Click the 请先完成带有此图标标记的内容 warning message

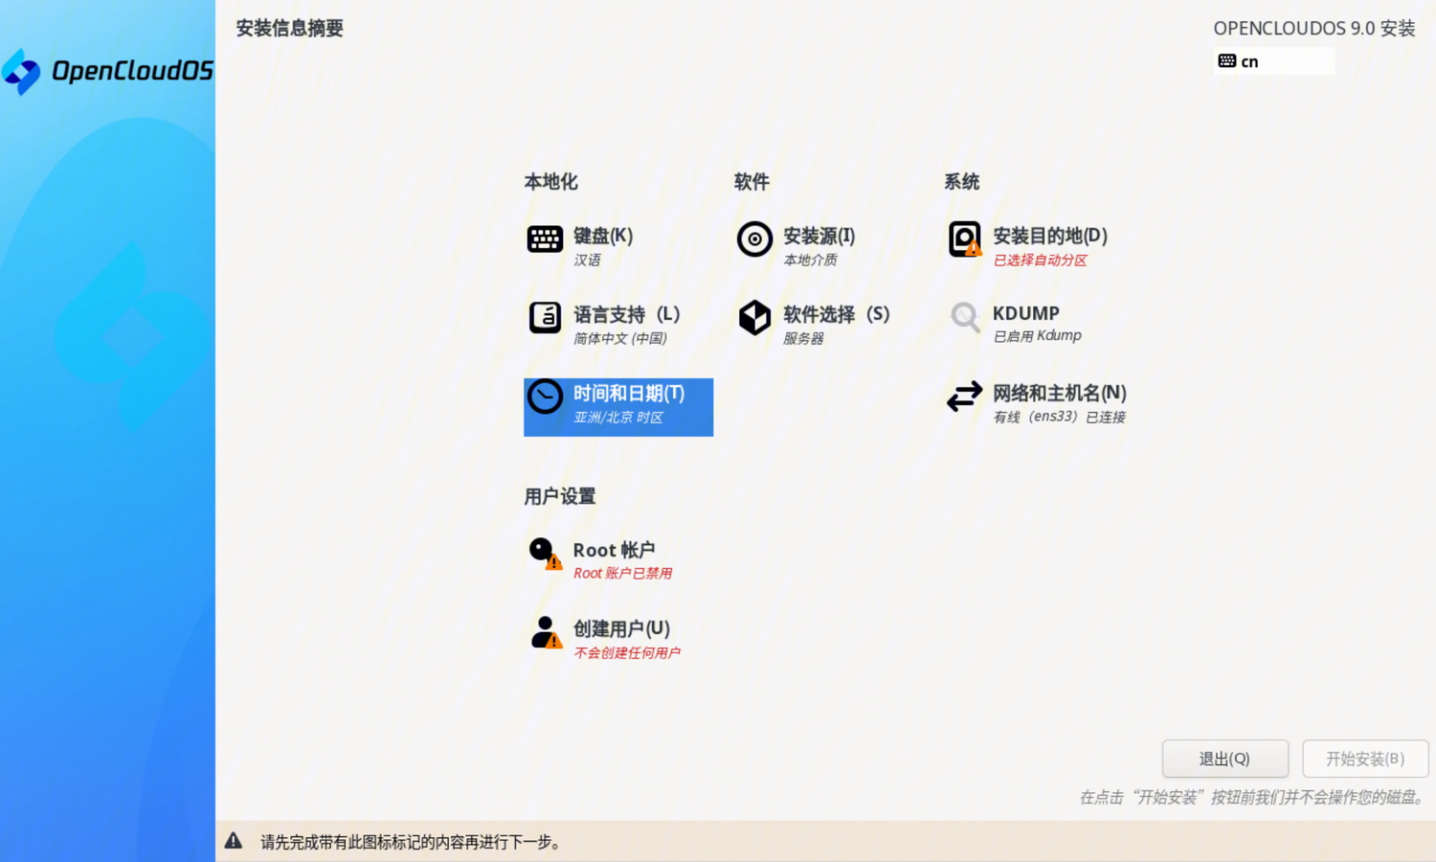(x=411, y=842)
